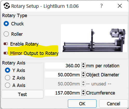129x109 pixels.
Task: Decrease Circumference with down arrow
Action: (x=83, y=94)
